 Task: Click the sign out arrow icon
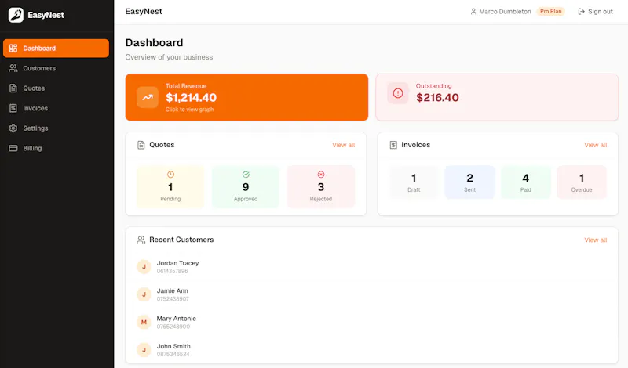point(581,12)
